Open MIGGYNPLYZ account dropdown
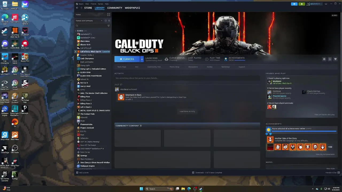Screen dimensions: 342x192 click(314, 4)
